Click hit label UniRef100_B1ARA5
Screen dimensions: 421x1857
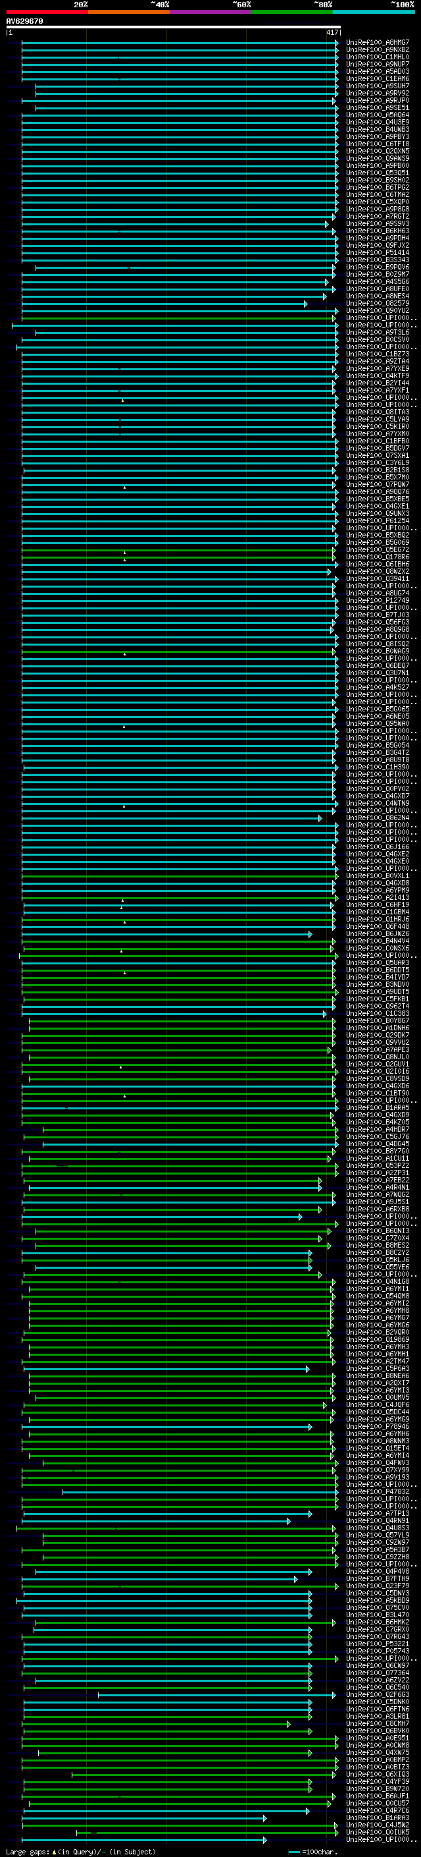coord(378,1107)
